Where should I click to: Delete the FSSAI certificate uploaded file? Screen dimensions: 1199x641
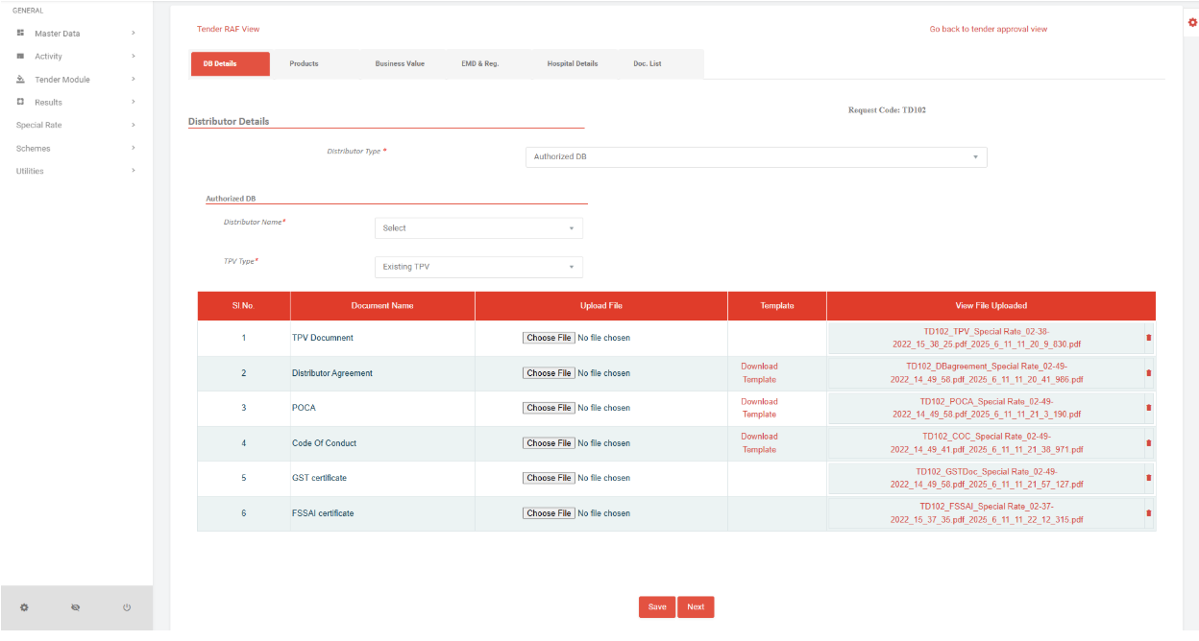tap(1148, 513)
